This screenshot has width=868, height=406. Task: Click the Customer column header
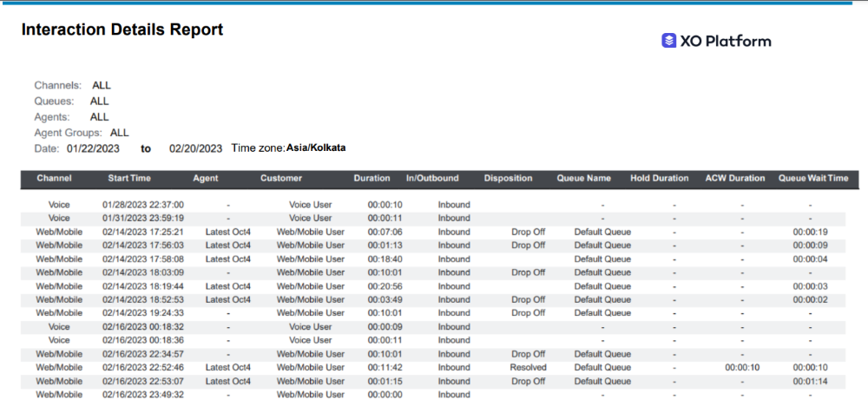[281, 179]
